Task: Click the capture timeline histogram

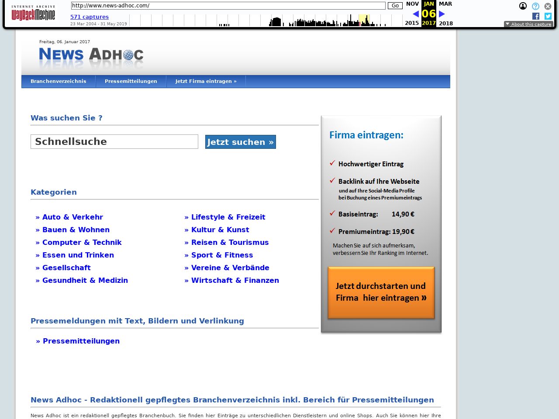Action: 266,21
